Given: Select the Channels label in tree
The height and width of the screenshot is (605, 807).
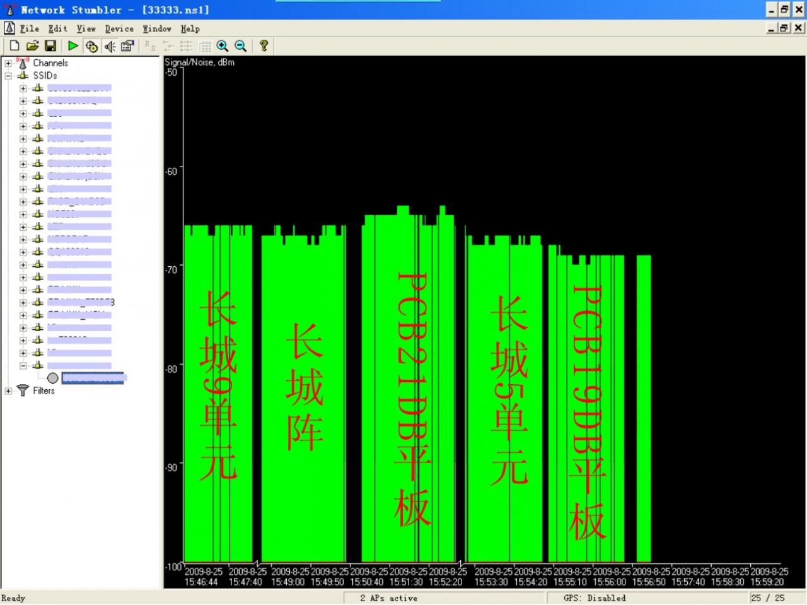Looking at the screenshot, I should pos(50,63).
